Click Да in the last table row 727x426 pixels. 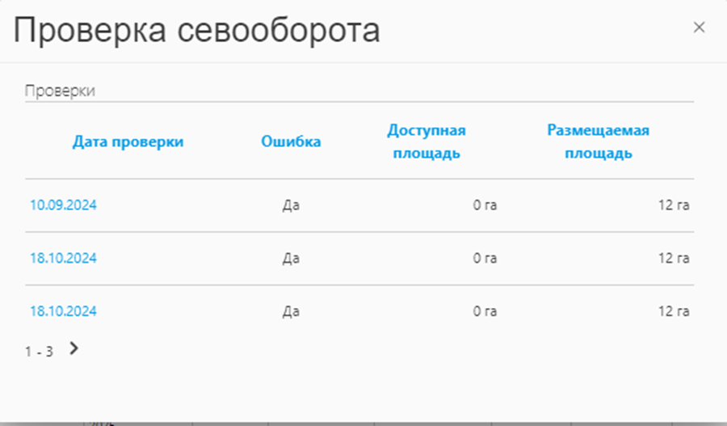pos(291,311)
